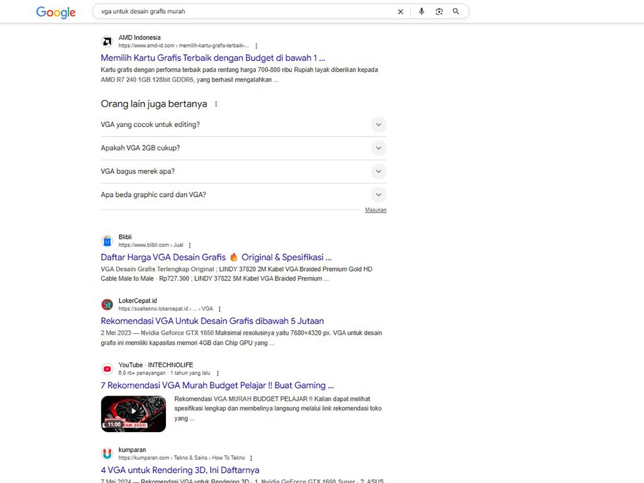This screenshot has width=644, height=483.
Task: Click the amd-id.com URL breadcrumb
Action: click(x=184, y=45)
